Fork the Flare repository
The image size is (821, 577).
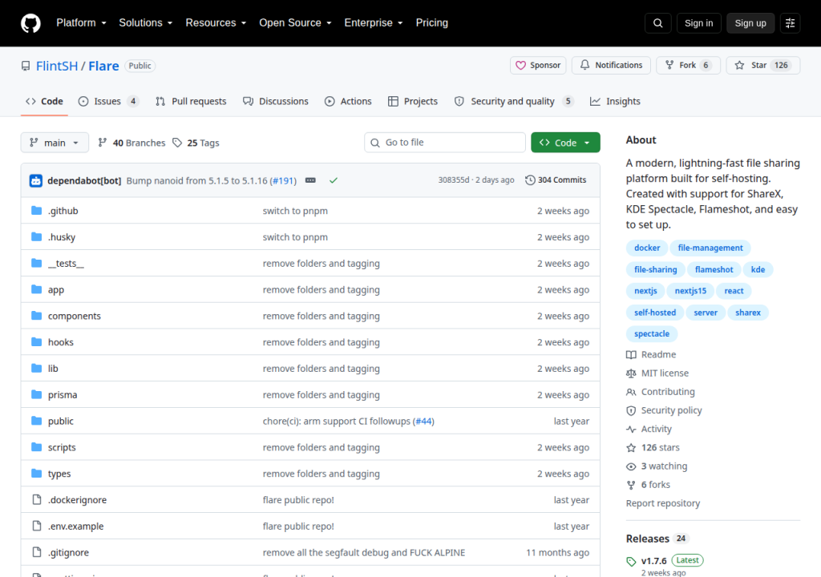pyautogui.click(x=688, y=65)
